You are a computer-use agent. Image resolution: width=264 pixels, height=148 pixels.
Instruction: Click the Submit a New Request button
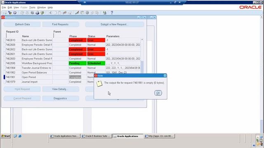click(x=115, y=24)
